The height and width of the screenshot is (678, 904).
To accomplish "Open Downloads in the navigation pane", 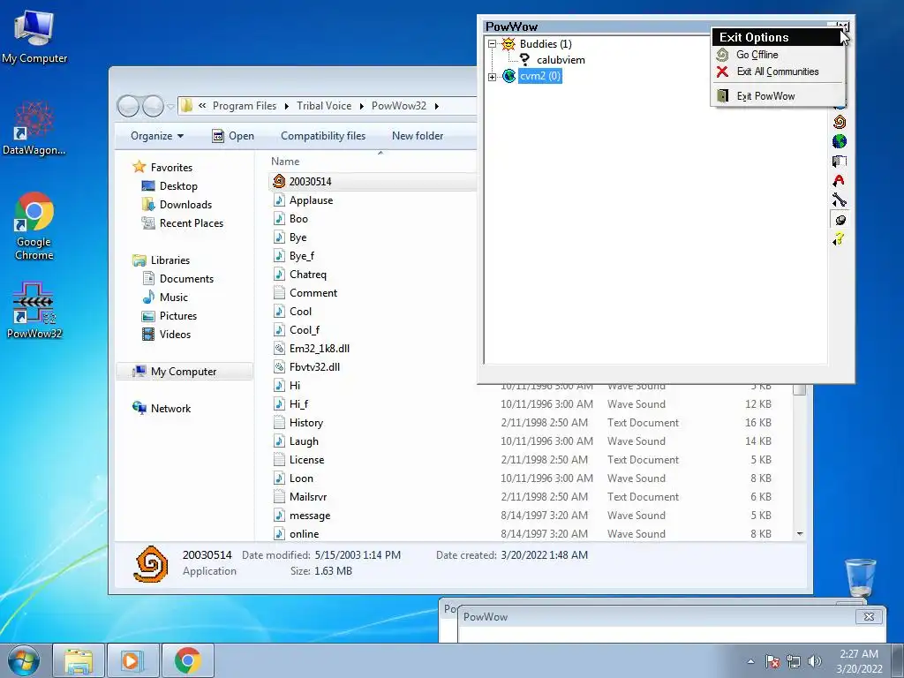I will tap(185, 205).
